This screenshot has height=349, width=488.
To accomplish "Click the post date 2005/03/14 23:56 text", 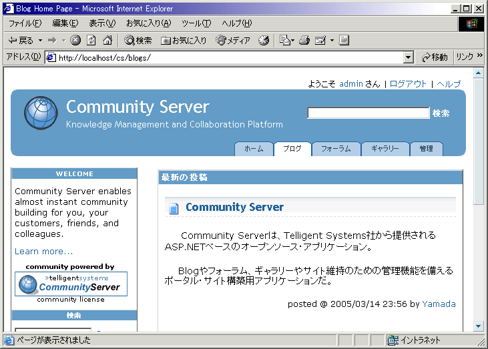I will click(x=369, y=304).
